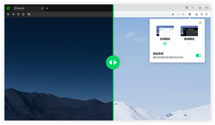Expand the address bar dropdown chevron

(183, 14)
